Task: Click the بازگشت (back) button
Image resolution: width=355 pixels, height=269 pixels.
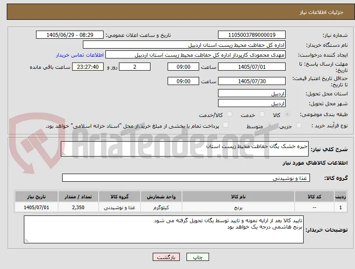Action: tap(166, 257)
